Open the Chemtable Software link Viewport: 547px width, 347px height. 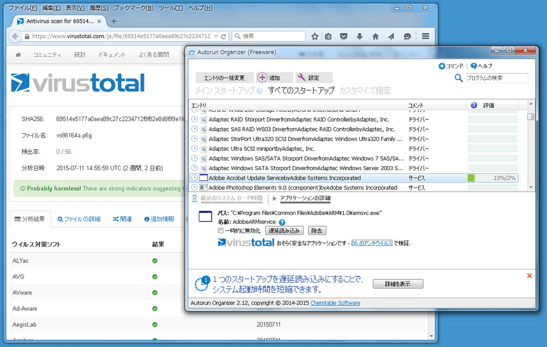click(x=335, y=303)
